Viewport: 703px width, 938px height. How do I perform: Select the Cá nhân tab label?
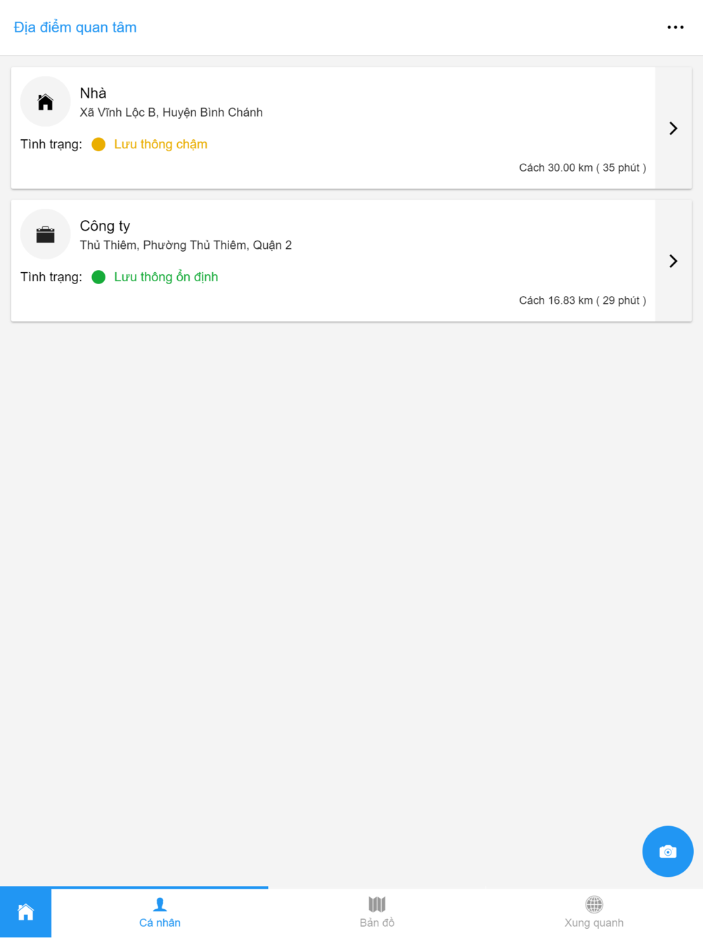coord(160,923)
